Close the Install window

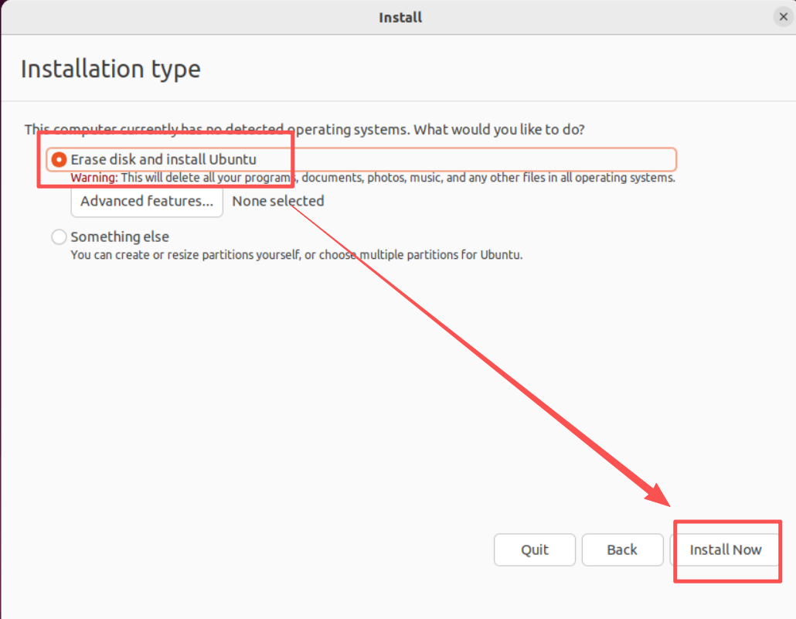pos(784,17)
